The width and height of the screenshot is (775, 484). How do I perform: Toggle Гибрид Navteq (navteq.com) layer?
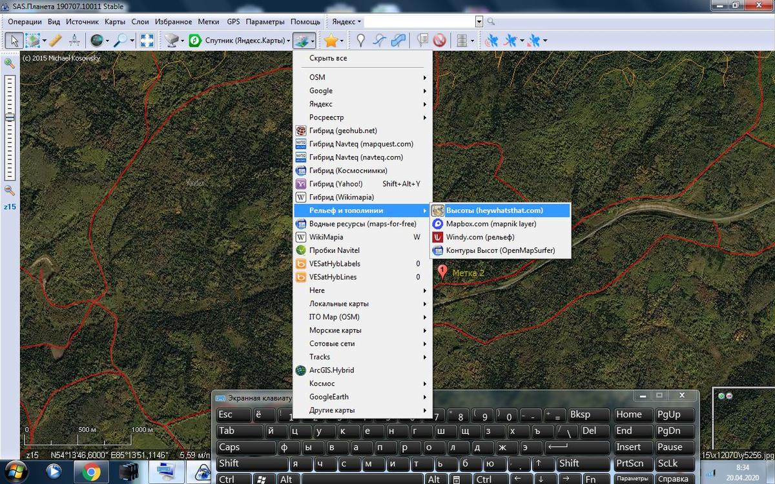click(362, 157)
